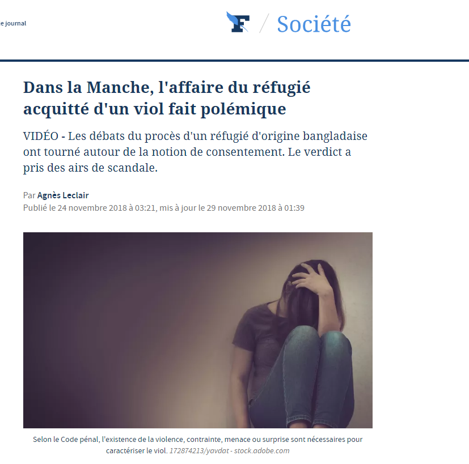Open author Agnès Leclair's page
The image size is (469, 464).
(x=63, y=195)
